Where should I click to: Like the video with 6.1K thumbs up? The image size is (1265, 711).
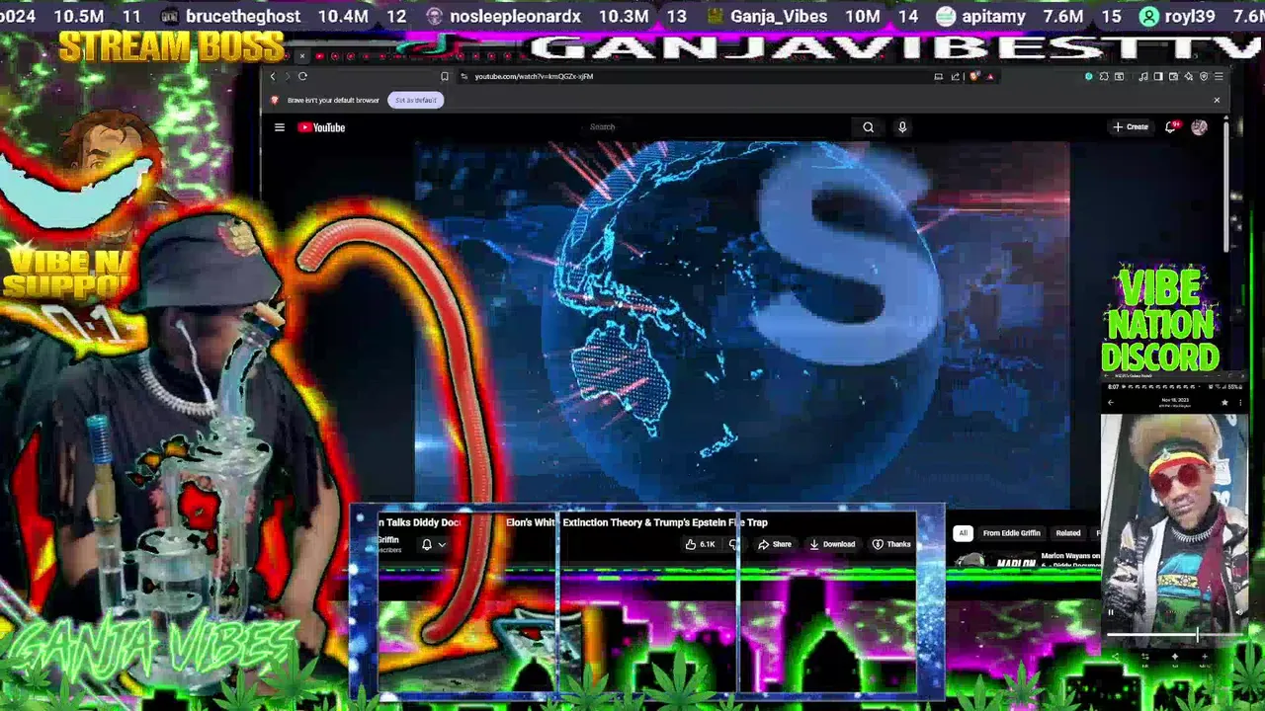pyautogui.click(x=700, y=544)
